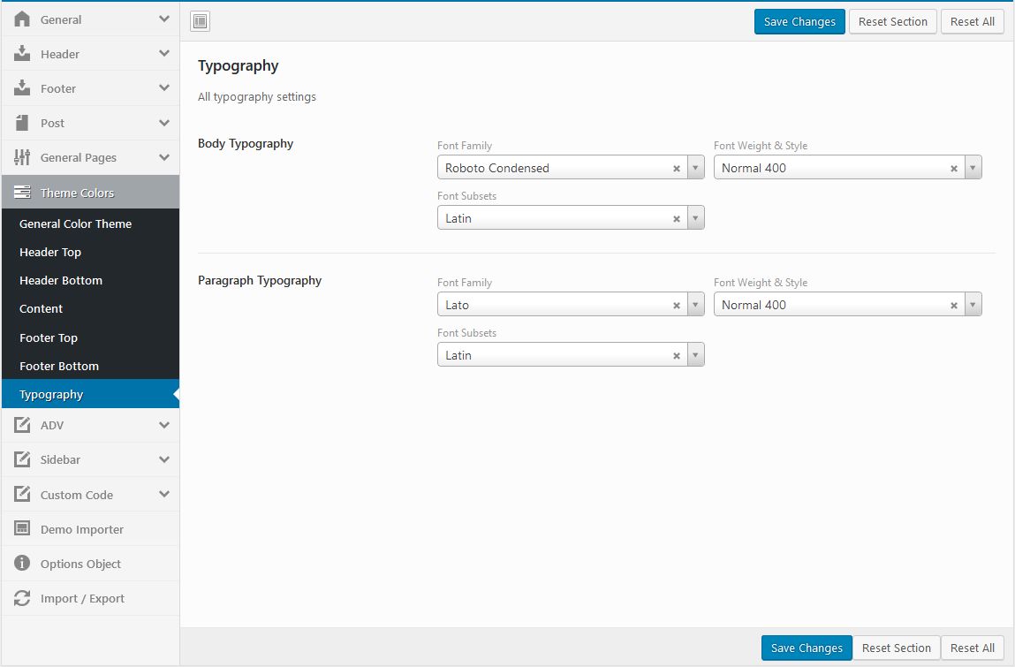Open General Color Theme submenu item

pyautogui.click(x=76, y=224)
